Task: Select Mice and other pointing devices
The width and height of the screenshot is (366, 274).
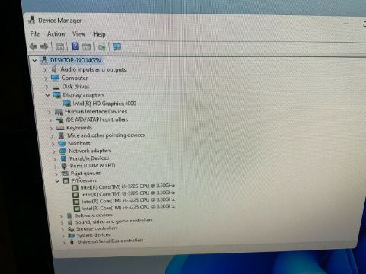Action: 106,135
